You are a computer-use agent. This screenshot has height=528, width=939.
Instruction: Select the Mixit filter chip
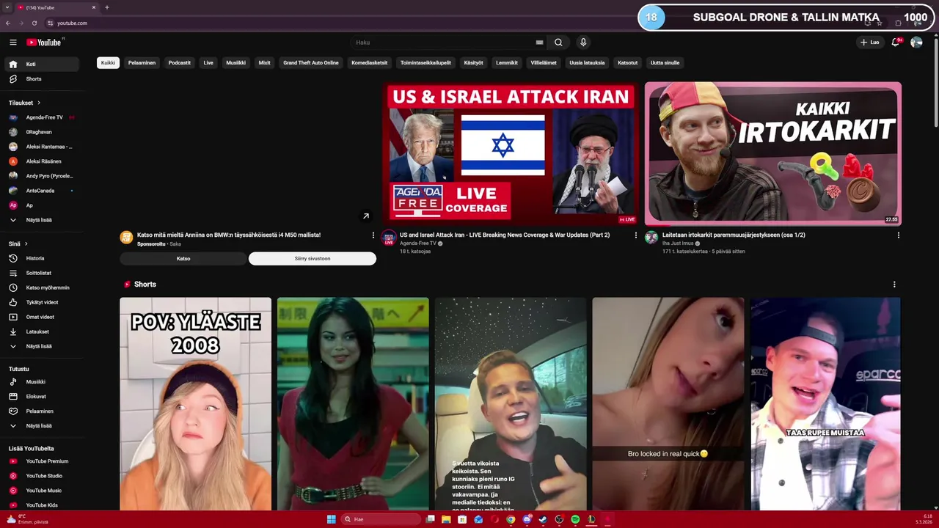point(264,63)
